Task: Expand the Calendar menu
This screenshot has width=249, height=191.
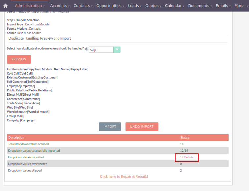Action: 175,6
